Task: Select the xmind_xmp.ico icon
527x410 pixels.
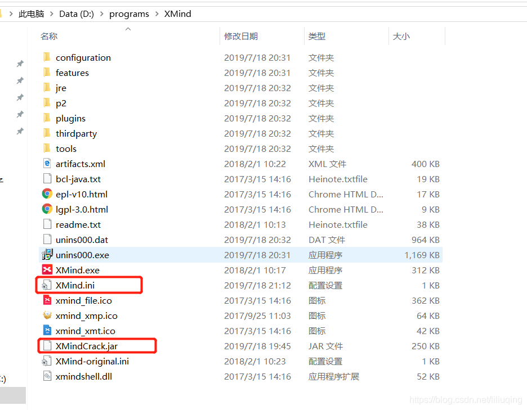Action: tap(47, 316)
